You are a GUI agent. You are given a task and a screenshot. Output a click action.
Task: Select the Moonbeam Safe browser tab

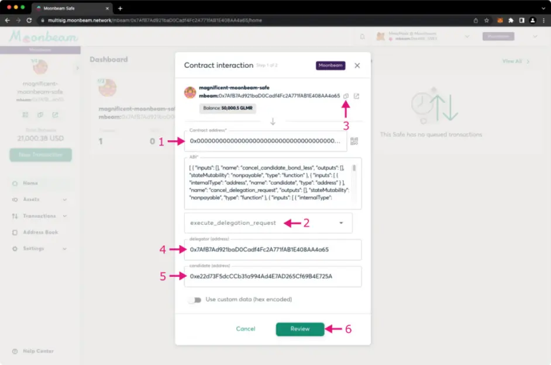(72, 8)
